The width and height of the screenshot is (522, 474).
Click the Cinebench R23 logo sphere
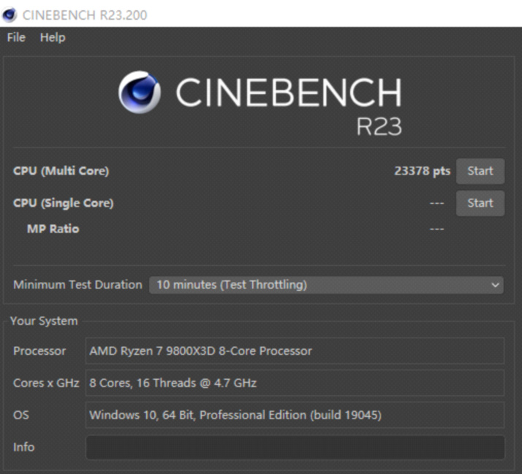[140, 92]
